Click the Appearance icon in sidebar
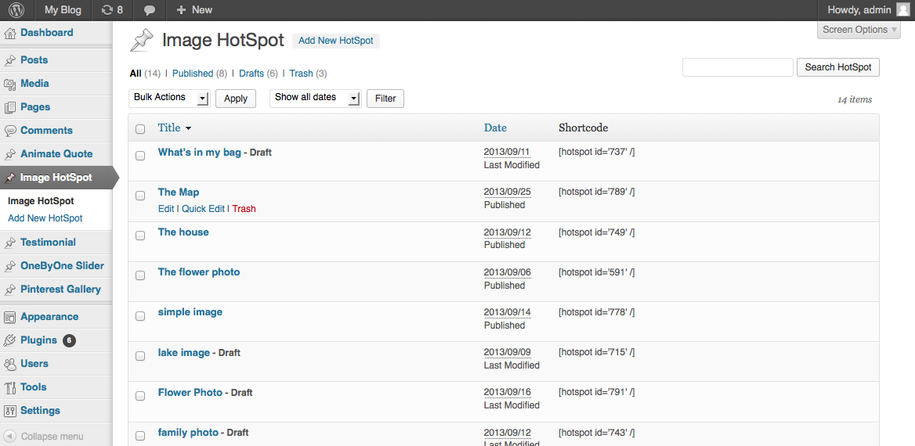 [10, 318]
